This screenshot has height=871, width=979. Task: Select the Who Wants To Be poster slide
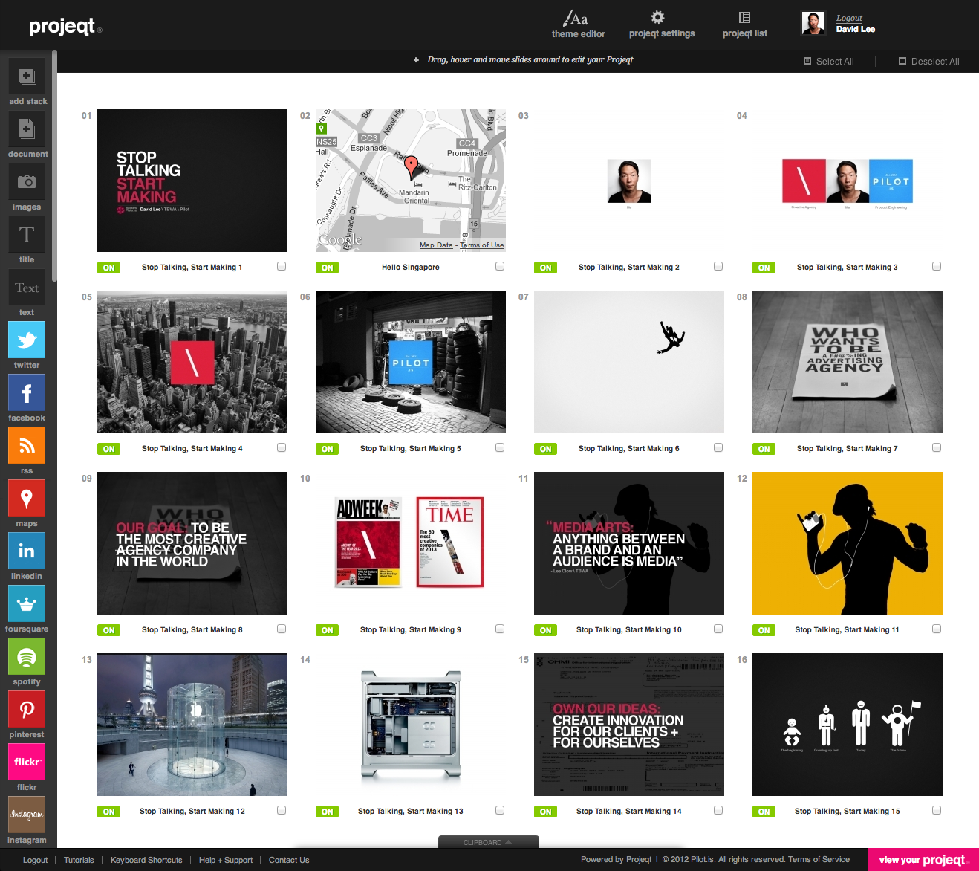click(848, 362)
